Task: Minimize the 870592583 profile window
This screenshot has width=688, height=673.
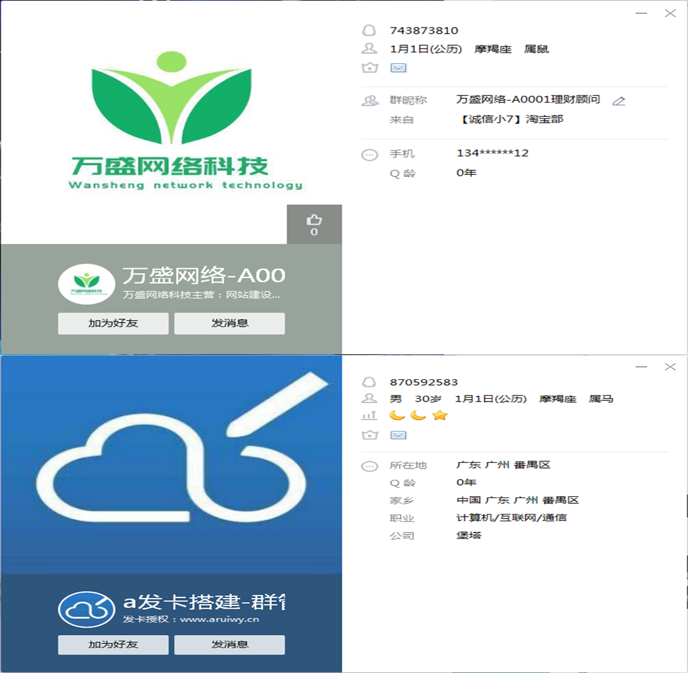Action: coord(641,366)
